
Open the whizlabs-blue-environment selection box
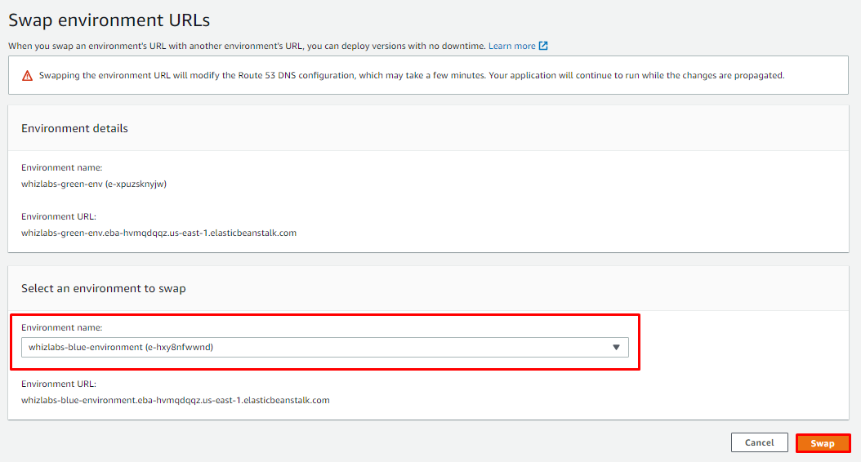[325, 348]
